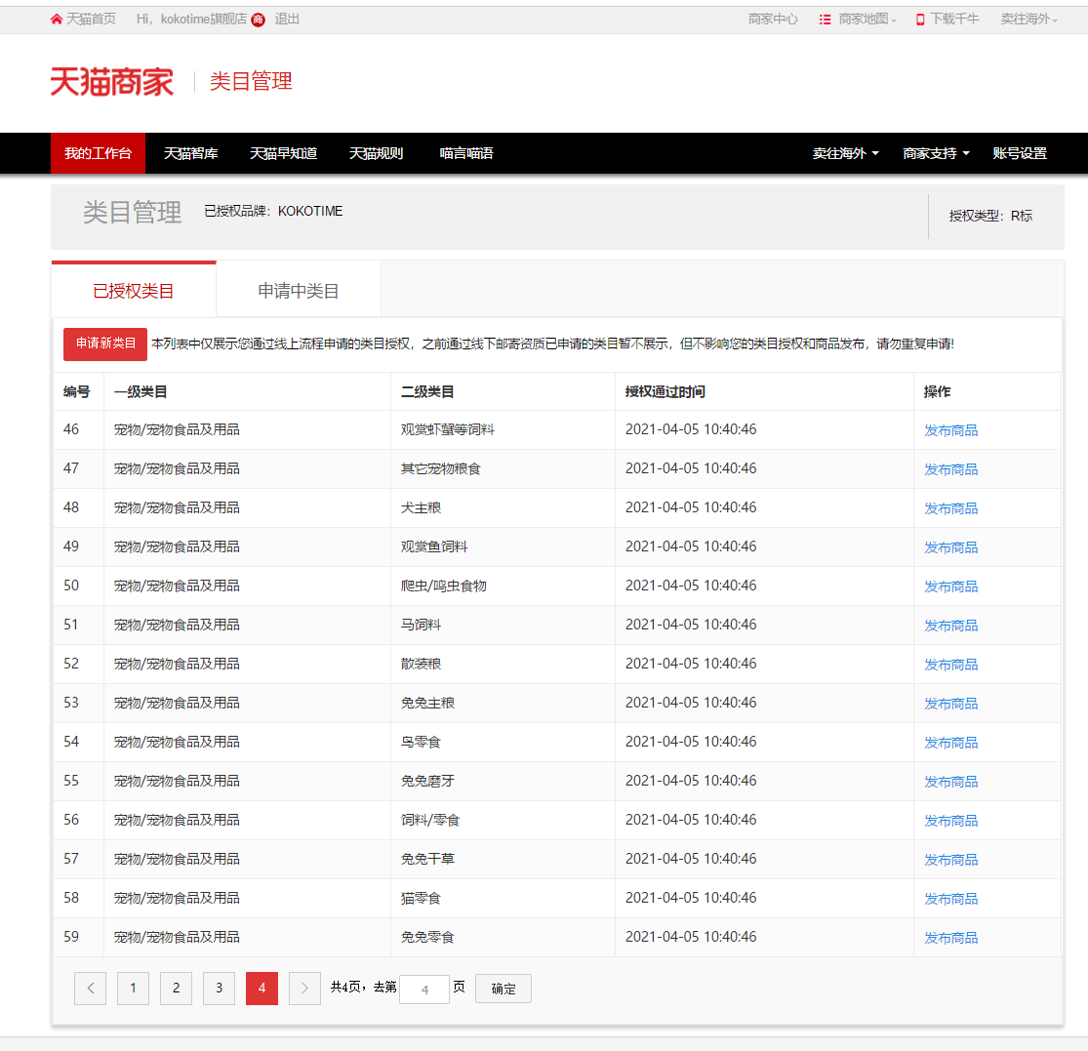Click the 已授权品牌: KOKOTIME text

273,211
